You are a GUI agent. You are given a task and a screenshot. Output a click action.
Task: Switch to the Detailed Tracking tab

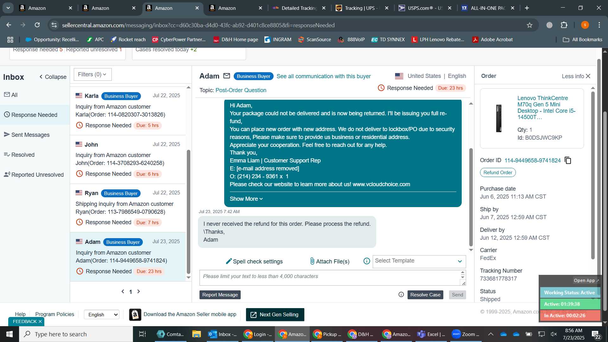(299, 8)
